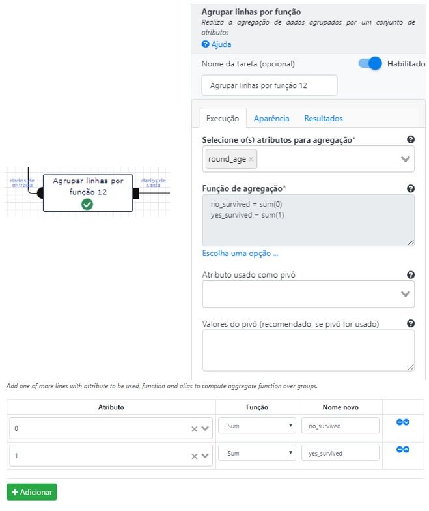Click the Atributo column header
This screenshot has height=511, width=429.
click(x=111, y=407)
